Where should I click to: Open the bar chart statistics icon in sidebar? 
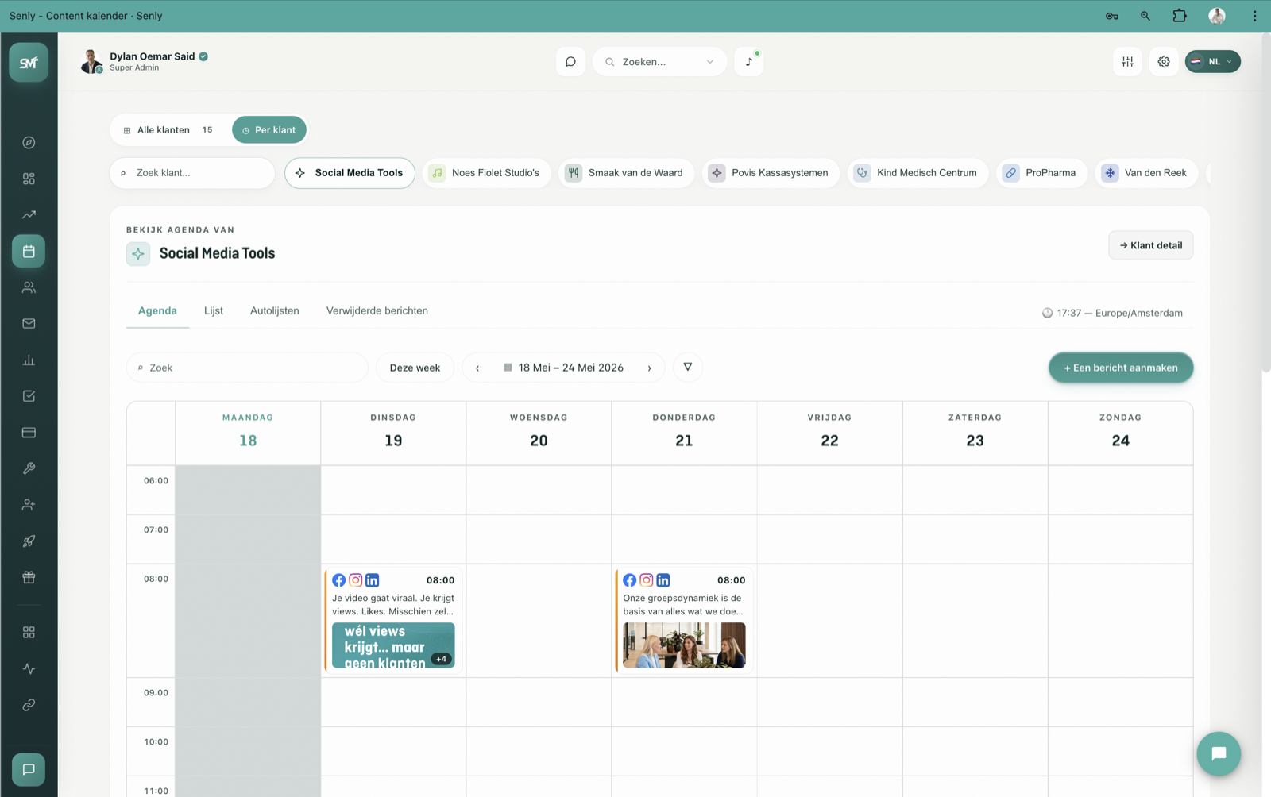point(29,360)
